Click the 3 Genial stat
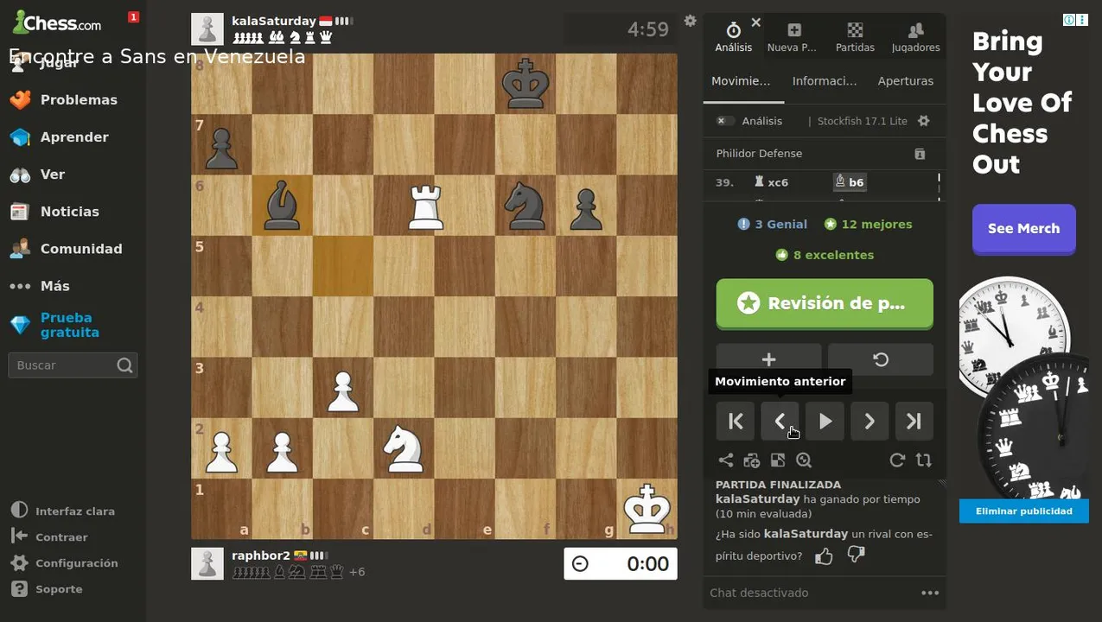The image size is (1102, 622). (x=772, y=224)
